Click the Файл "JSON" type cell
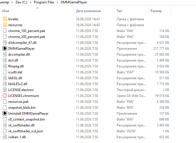The height and width of the screenshot is (143, 196). coord(126,131)
